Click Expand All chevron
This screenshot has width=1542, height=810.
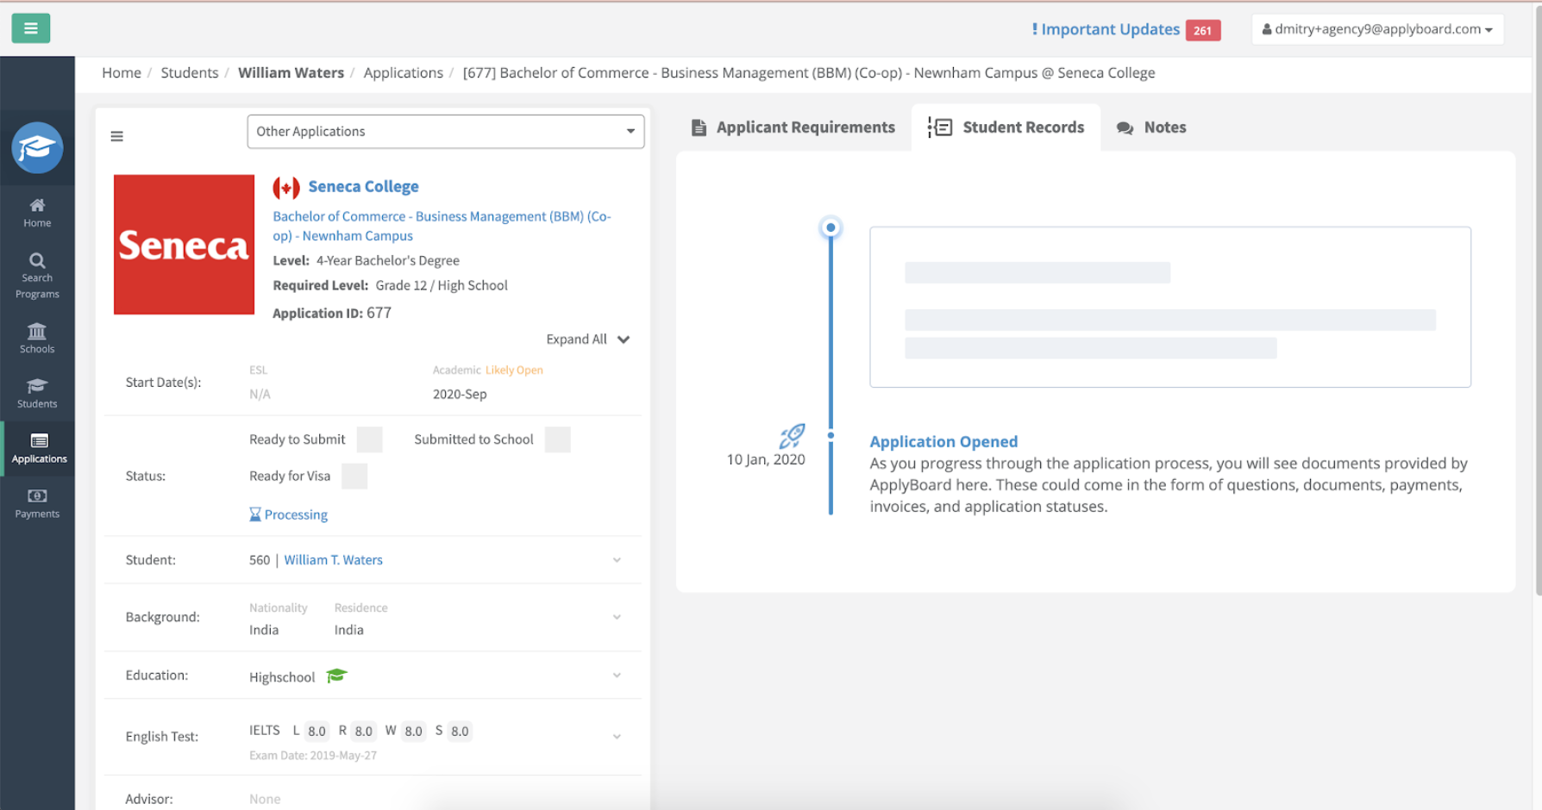[x=624, y=340]
